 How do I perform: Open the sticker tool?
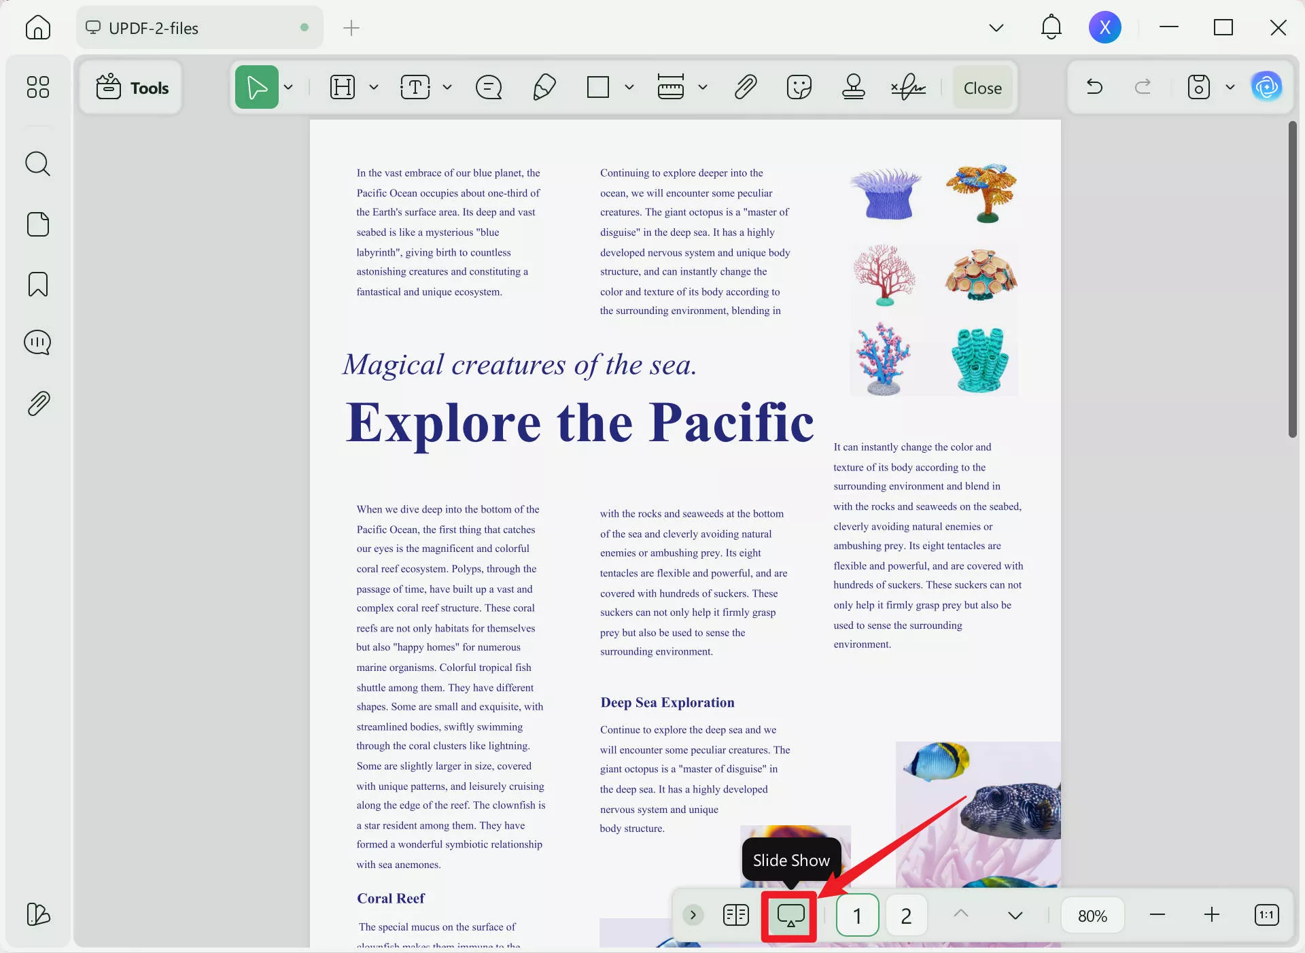click(799, 88)
